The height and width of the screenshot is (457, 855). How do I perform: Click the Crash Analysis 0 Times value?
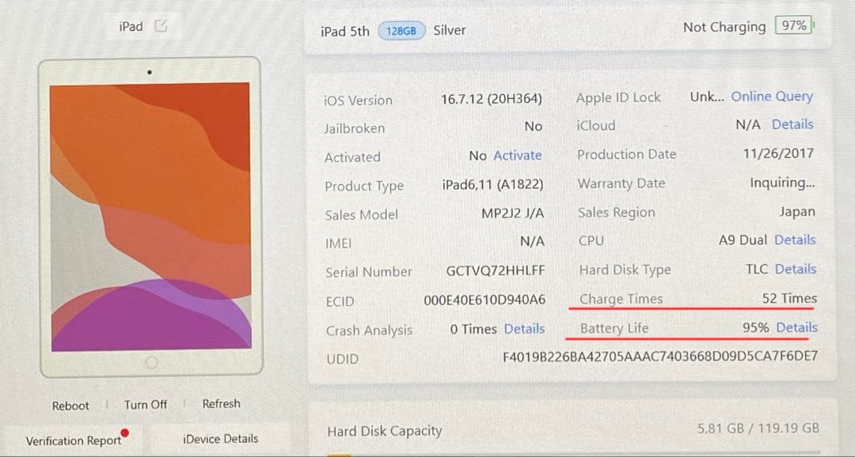473,330
